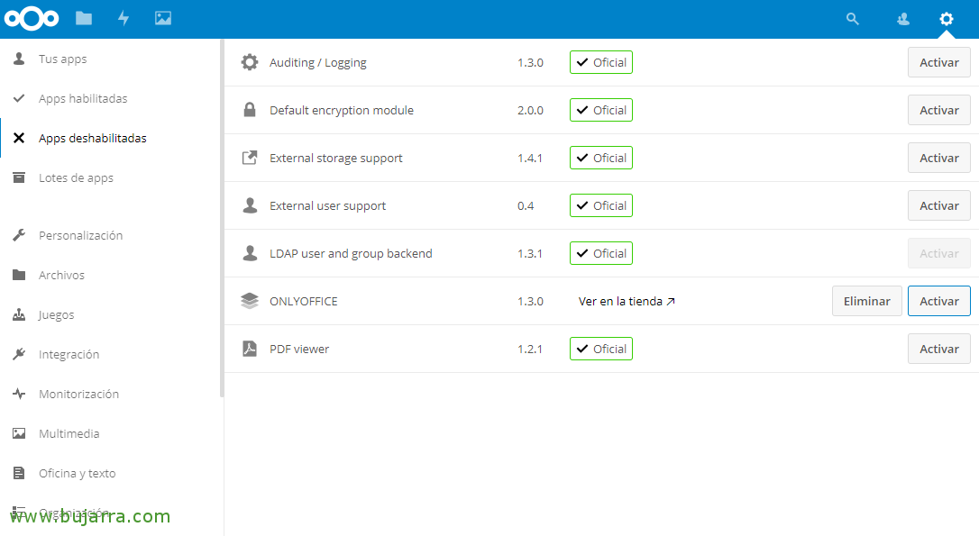Open Tus apps category

point(62,59)
